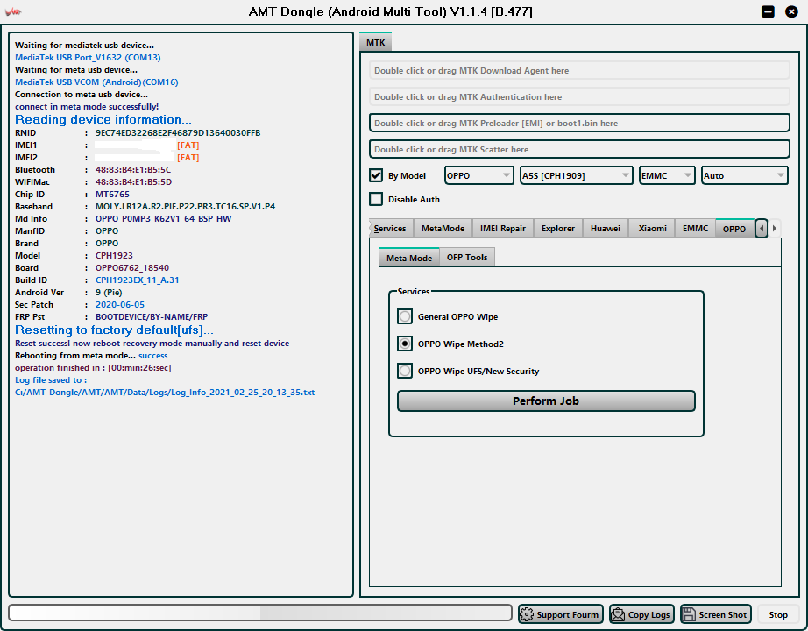
Task: Click the operation finished in time line
Action: coord(93,368)
